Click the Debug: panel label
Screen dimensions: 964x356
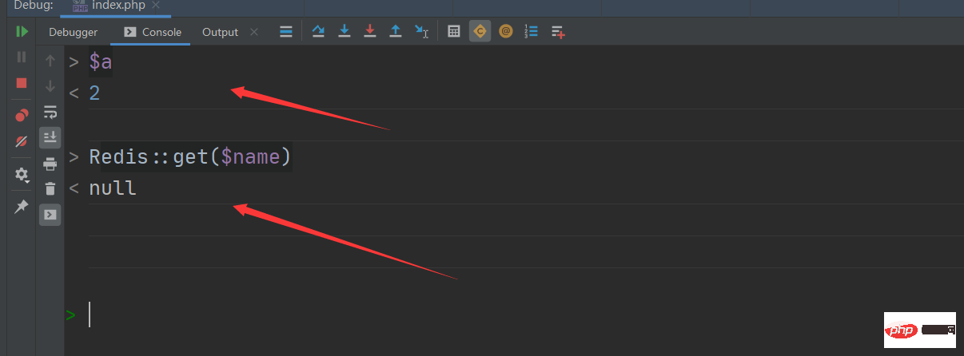34,6
